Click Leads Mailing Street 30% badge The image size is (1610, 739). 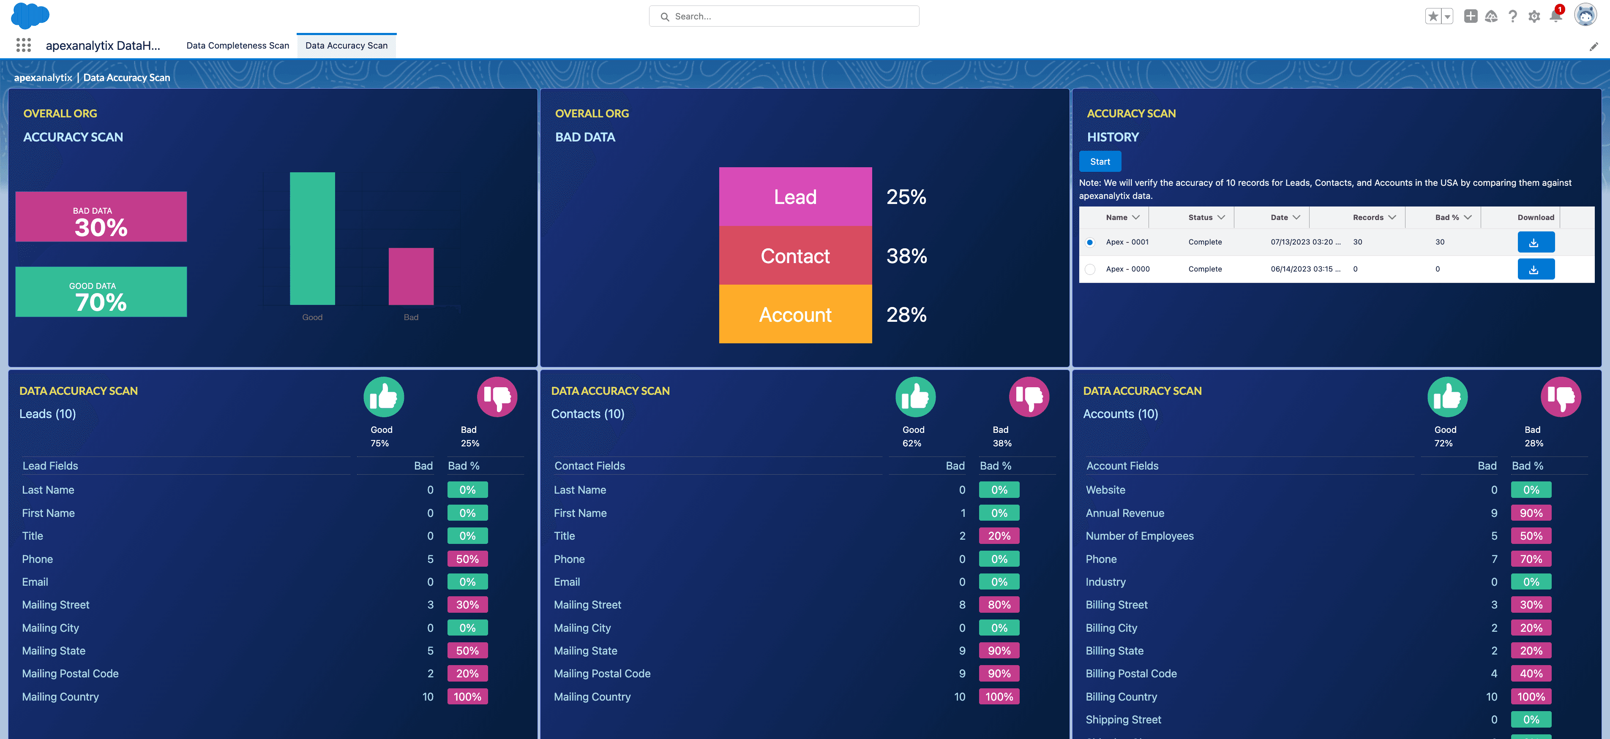tap(467, 605)
